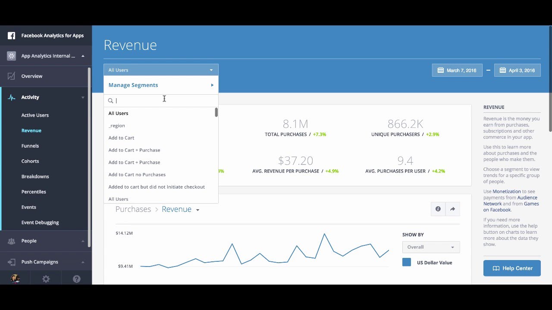Go to Funnels in sidebar
The height and width of the screenshot is (310, 552).
coord(30,146)
